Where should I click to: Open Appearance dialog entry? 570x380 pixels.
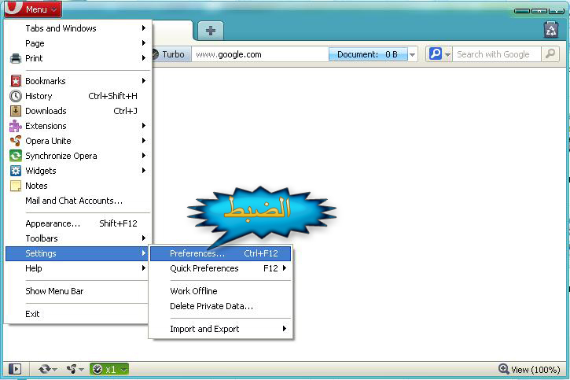78,223
